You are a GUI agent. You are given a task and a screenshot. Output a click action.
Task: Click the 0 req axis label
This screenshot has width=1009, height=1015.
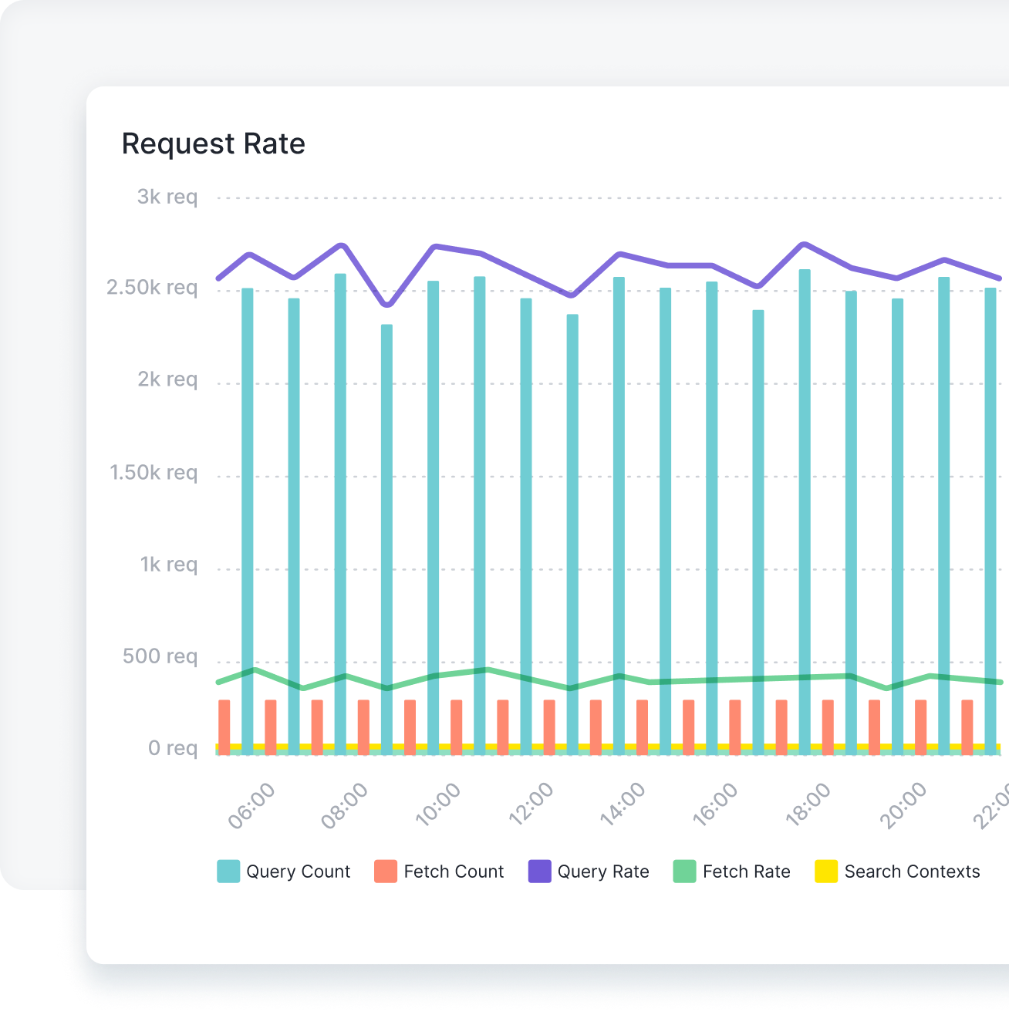(173, 749)
